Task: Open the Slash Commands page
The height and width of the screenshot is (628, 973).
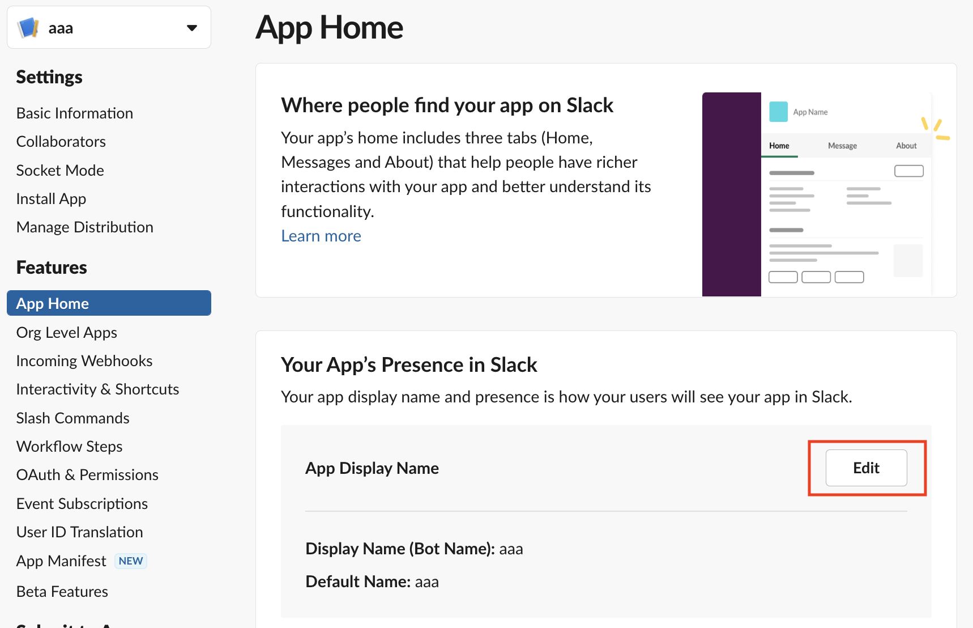Action: [x=72, y=418]
